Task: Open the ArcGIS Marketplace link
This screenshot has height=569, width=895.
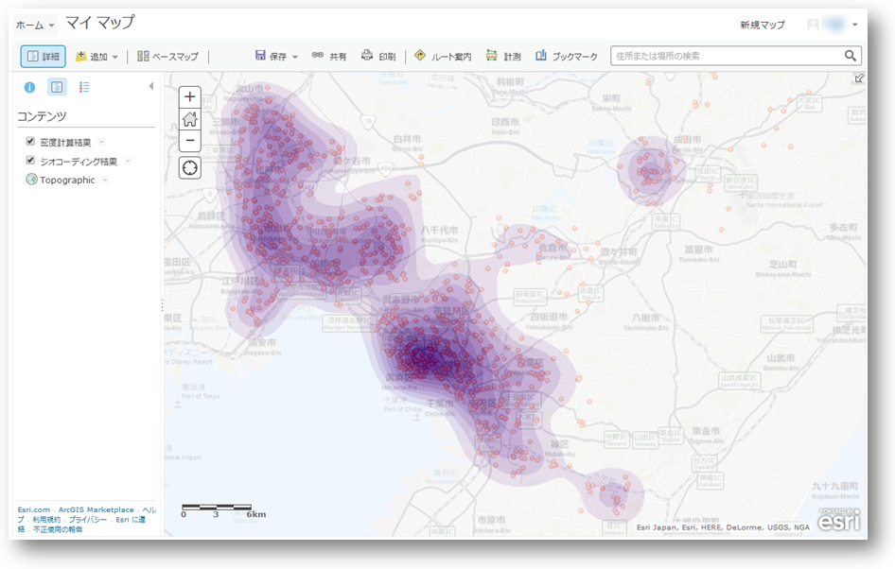Action: click(97, 510)
